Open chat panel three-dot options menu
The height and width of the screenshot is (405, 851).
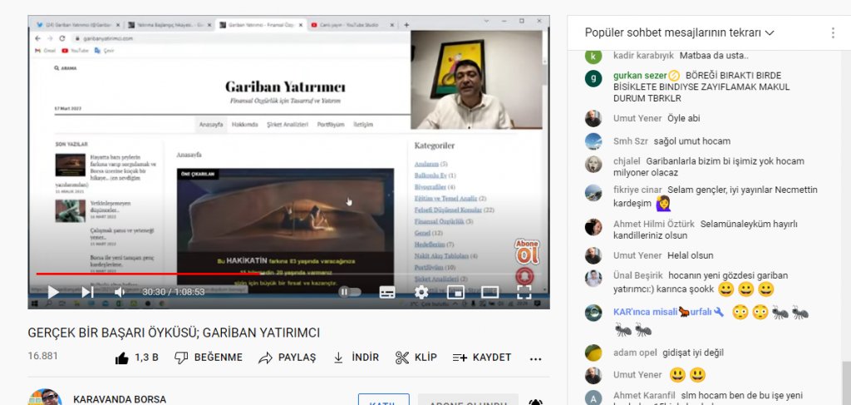coord(833,33)
